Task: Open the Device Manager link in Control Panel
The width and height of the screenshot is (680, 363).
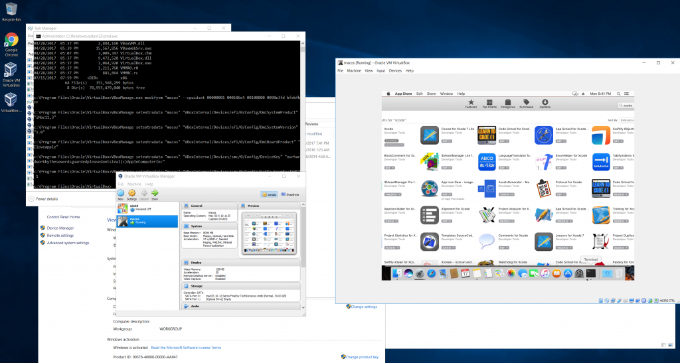Action: point(60,228)
